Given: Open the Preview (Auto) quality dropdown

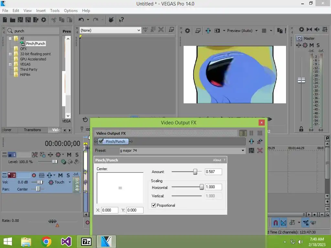Looking at the screenshot, I should (256, 31).
